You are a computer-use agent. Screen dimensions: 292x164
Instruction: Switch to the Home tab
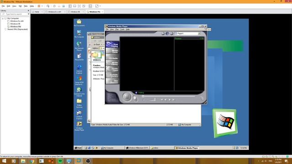click(x=37, y=12)
